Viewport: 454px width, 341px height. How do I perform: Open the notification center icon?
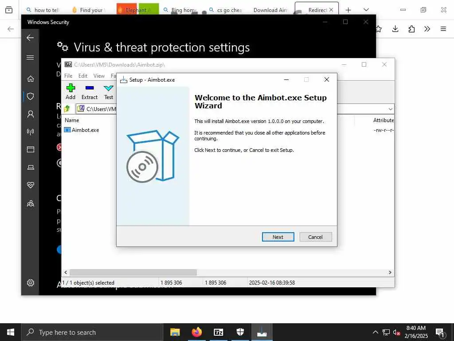(440, 332)
